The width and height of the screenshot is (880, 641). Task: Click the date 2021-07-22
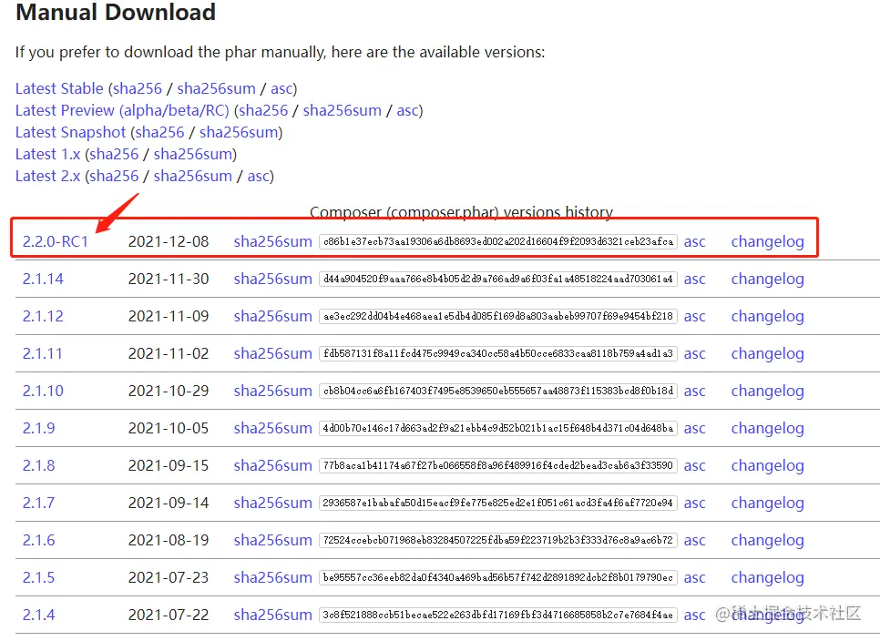click(x=169, y=616)
